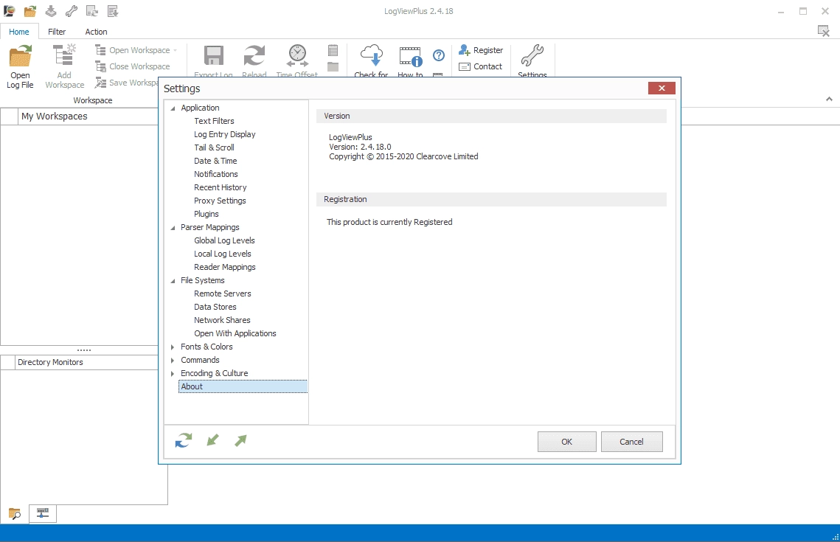This screenshot has width=840, height=542.
Task: Open the Open Workspace dropdown arrow
Action: coord(176,50)
